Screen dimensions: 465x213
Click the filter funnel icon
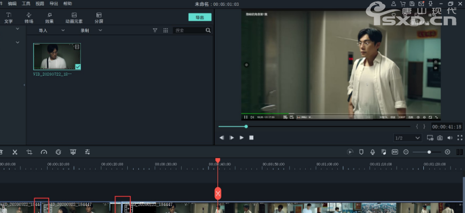[155, 30]
